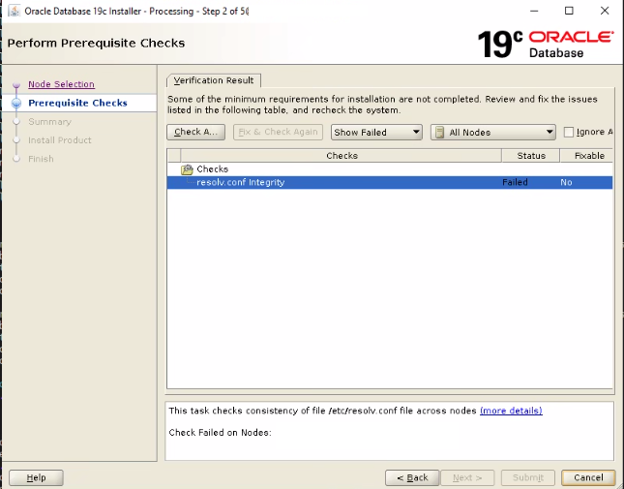Minimize the installer window
The height and width of the screenshot is (489, 624).
click(534, 11)
